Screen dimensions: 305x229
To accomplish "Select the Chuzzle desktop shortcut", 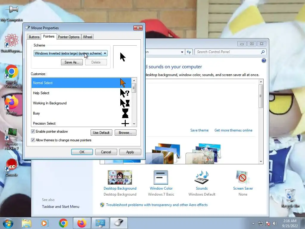I will pos(12,168).
